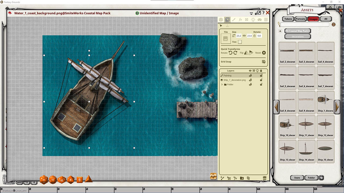The width and height of the screenshot is (344, 193).
Task: Open the decorations folder filter in Assets panel
Action: tap(298, 36)
